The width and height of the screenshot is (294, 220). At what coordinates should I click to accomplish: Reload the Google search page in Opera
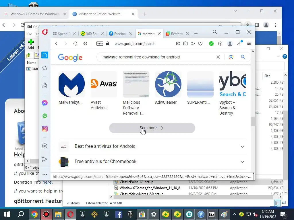76,44
